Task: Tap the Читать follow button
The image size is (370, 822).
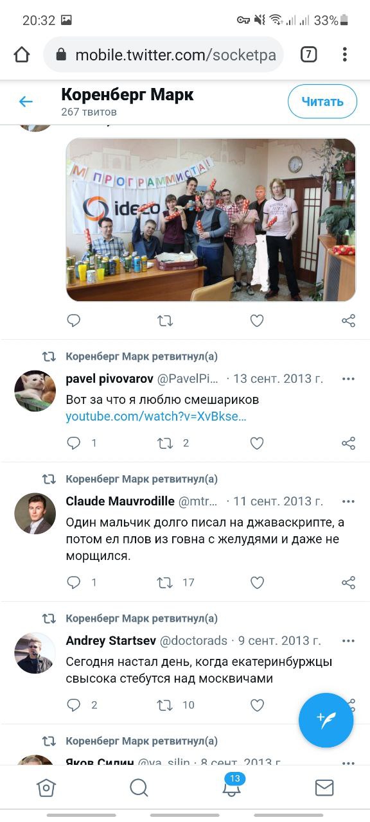Action: point(322,101)
